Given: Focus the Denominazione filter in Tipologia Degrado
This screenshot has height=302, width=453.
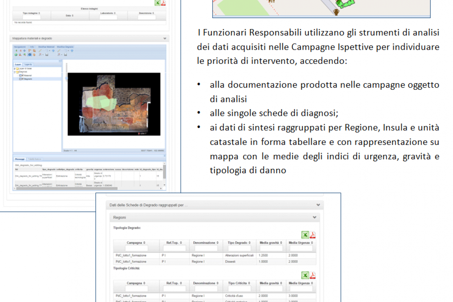Looking at the screenshot, I should tap(206, 248).
